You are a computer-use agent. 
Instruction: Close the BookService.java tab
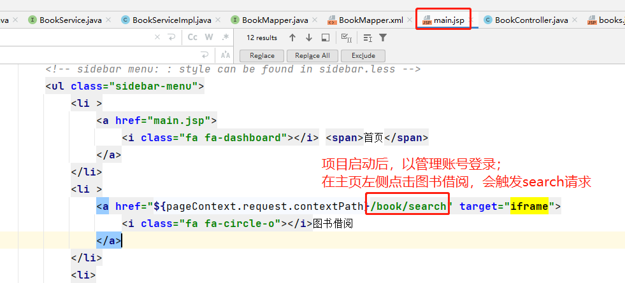pos(108,20)
